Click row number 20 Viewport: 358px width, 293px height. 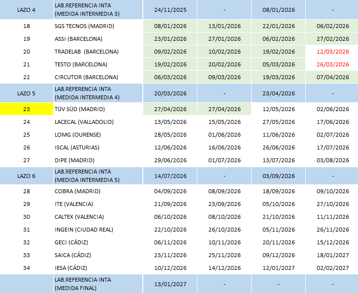27,52
